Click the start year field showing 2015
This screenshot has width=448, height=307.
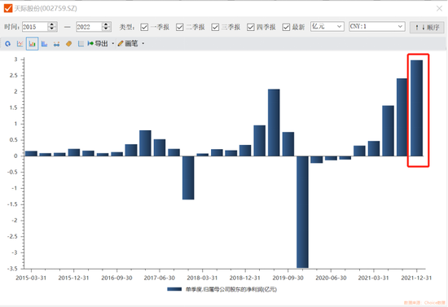34,27
